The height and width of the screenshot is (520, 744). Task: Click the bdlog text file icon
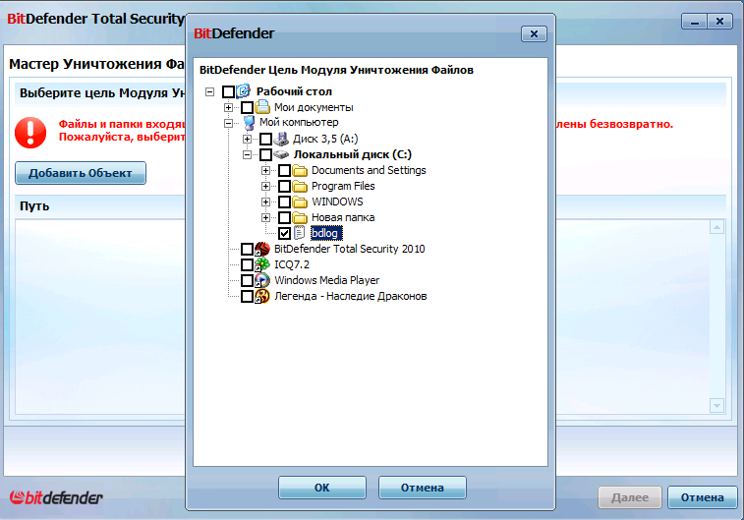click(299, 233)
